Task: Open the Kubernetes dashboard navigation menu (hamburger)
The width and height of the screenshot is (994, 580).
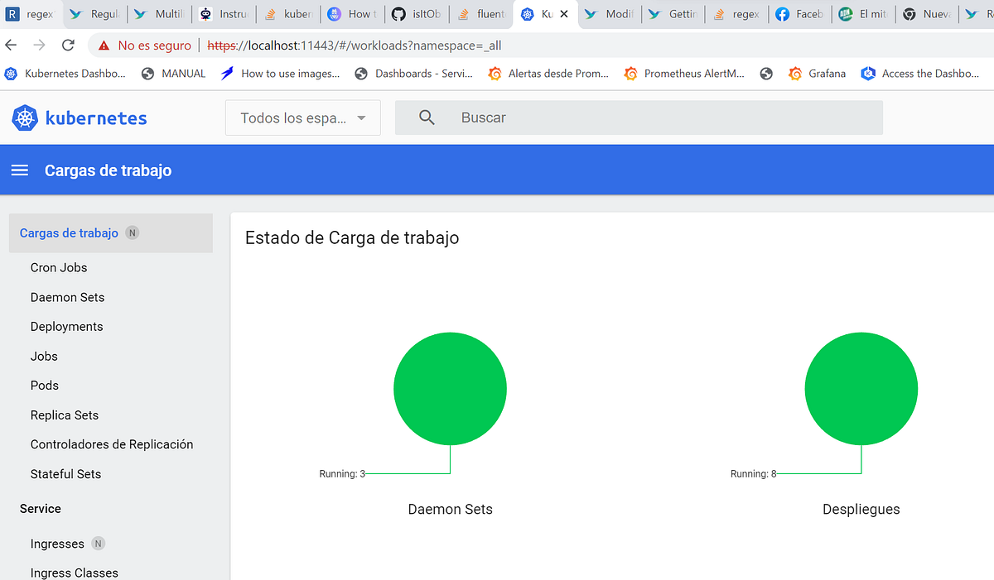Action: pyautogui.click(x=19, y=170)
